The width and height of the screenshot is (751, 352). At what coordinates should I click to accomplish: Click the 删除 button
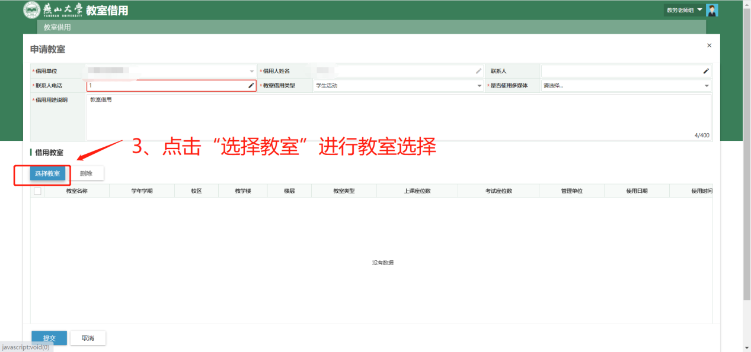click(87, 173)
